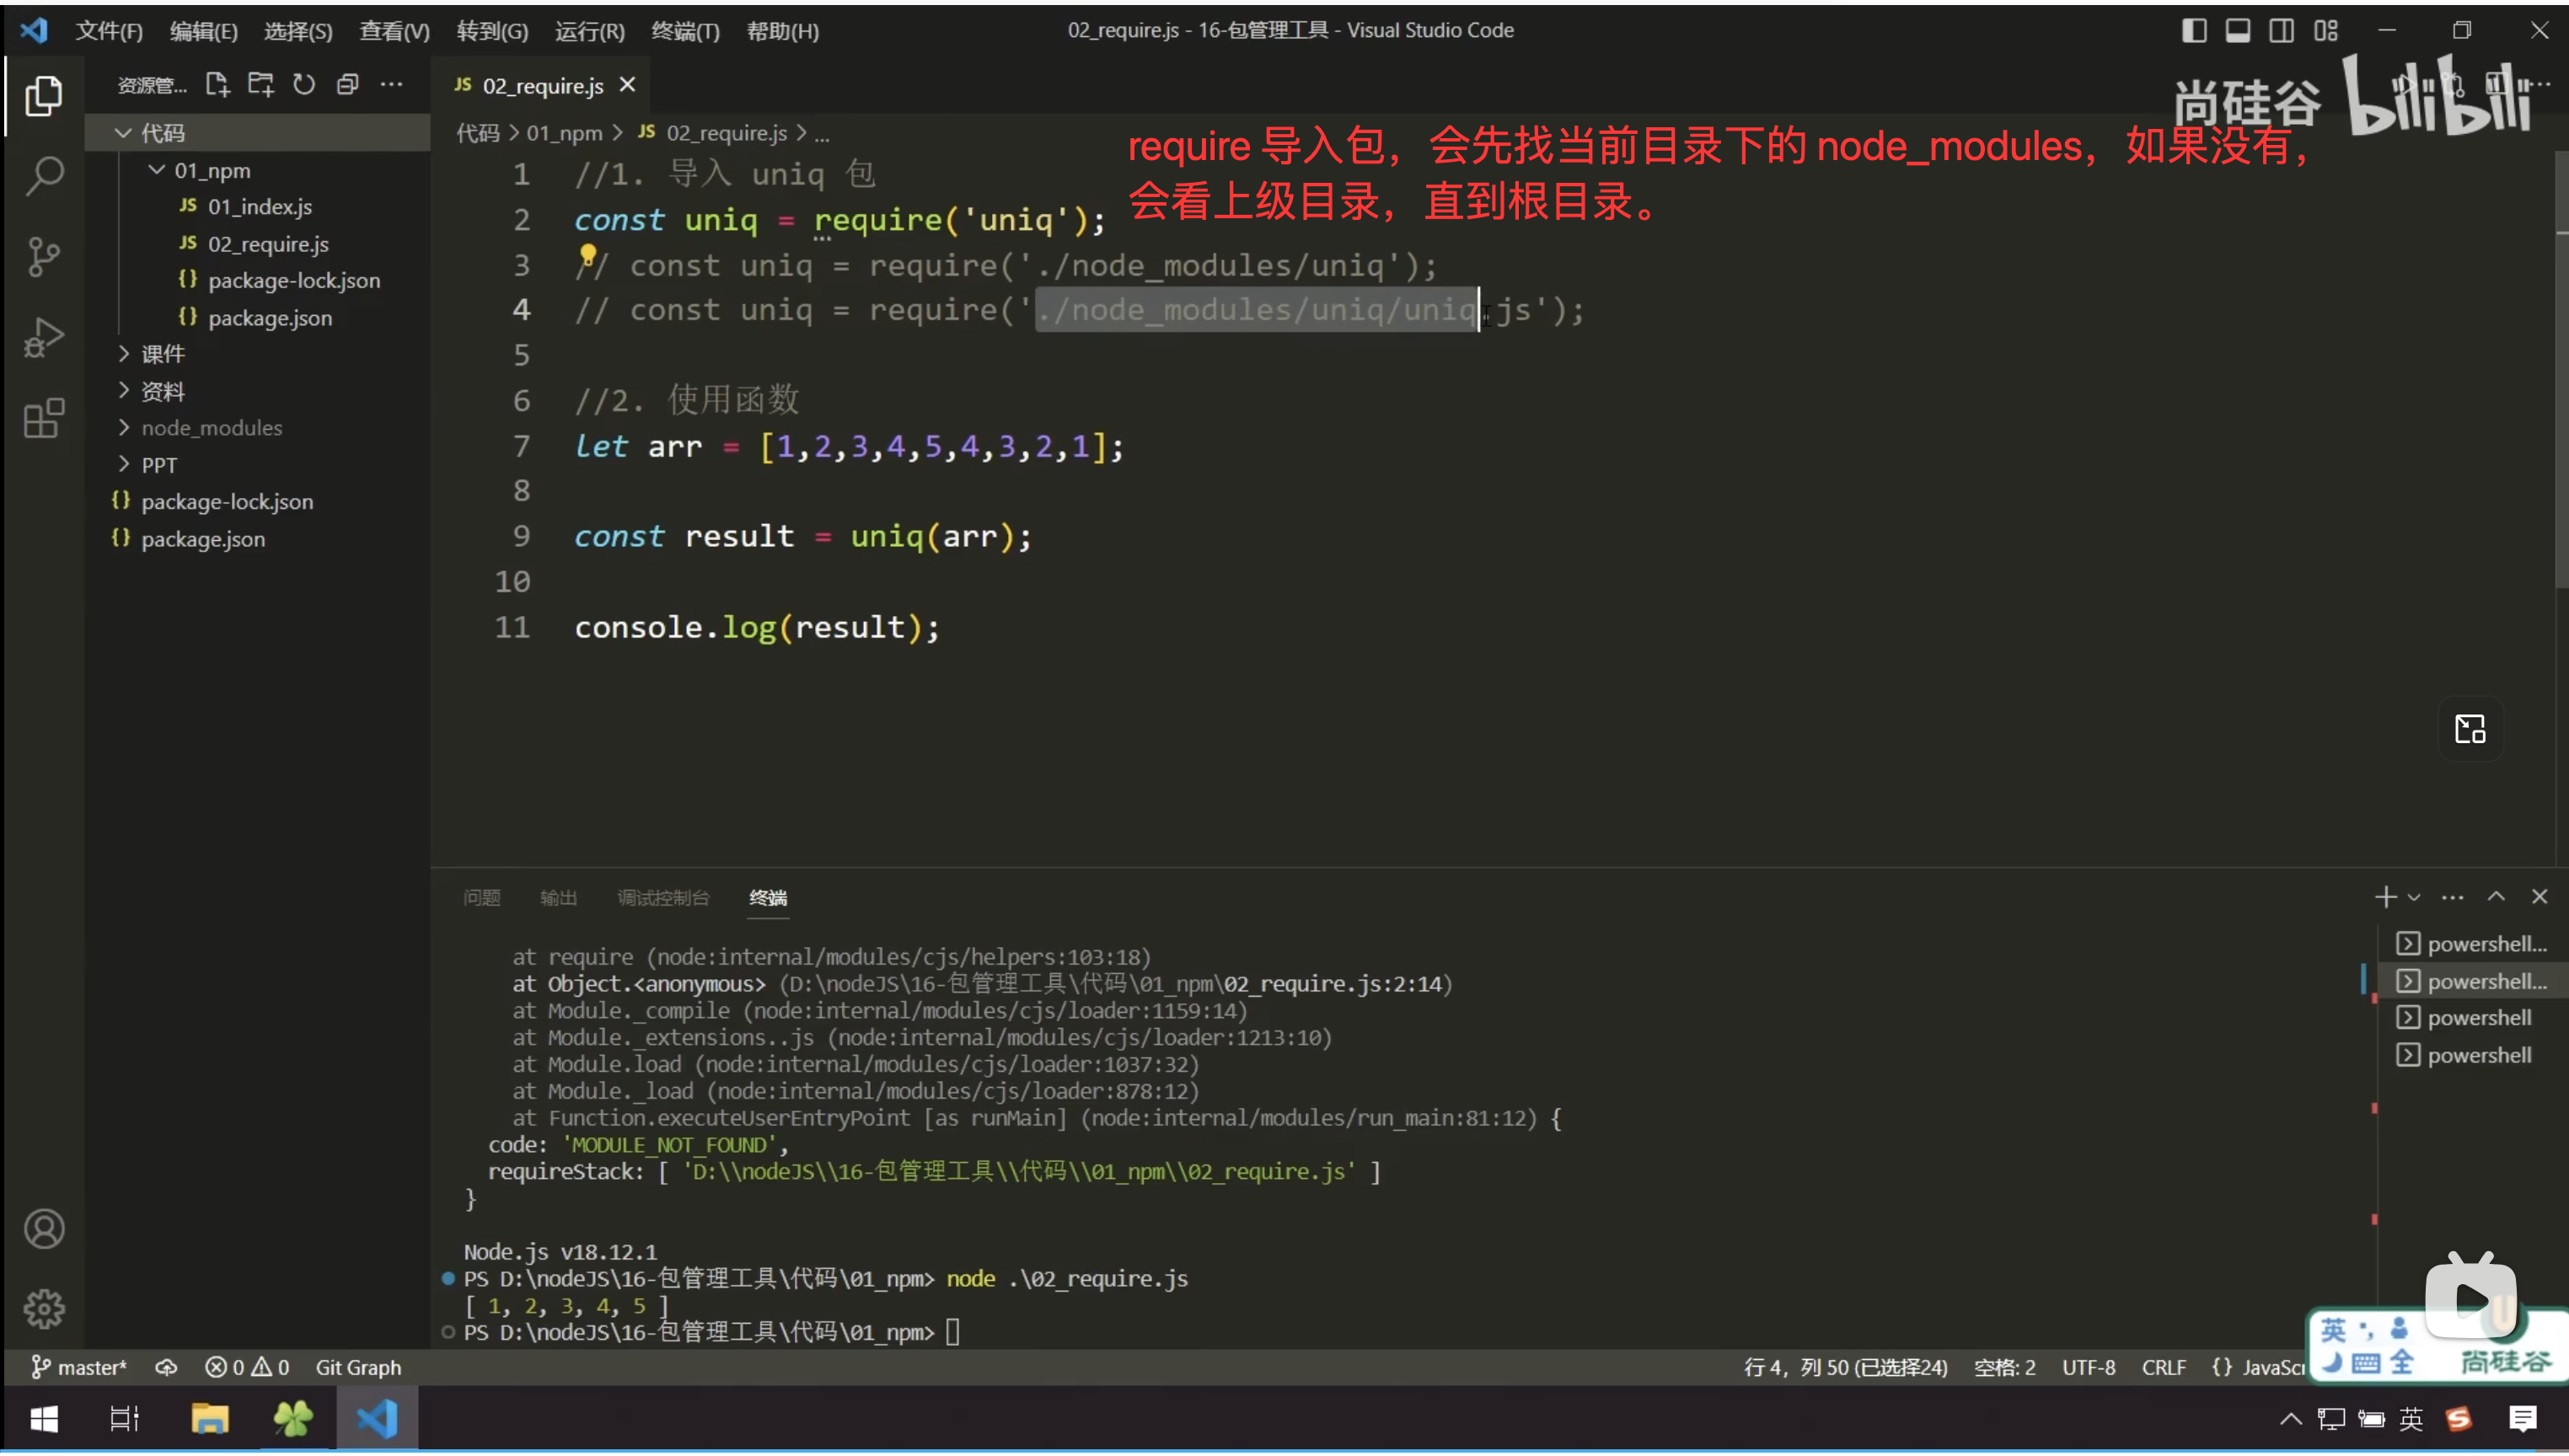The width and height of the screenshot is (2569, 1456).
Task: Click the Git Graph status bar button
Action: pos(358,1367)
